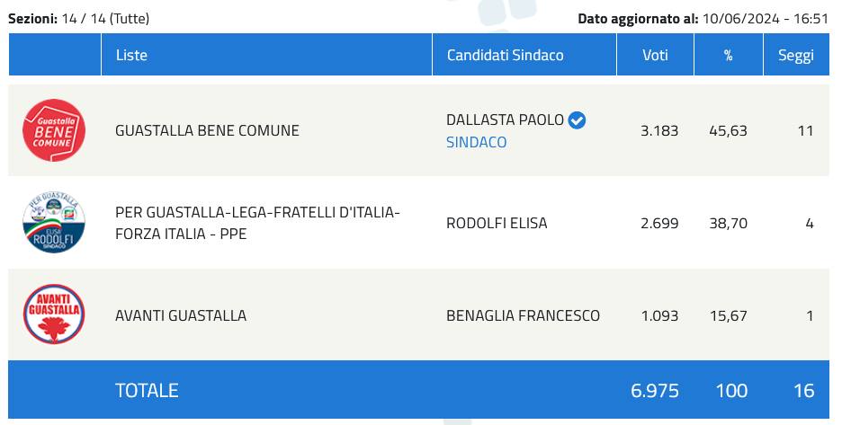Sort by the Voti column header

[655, 55]
